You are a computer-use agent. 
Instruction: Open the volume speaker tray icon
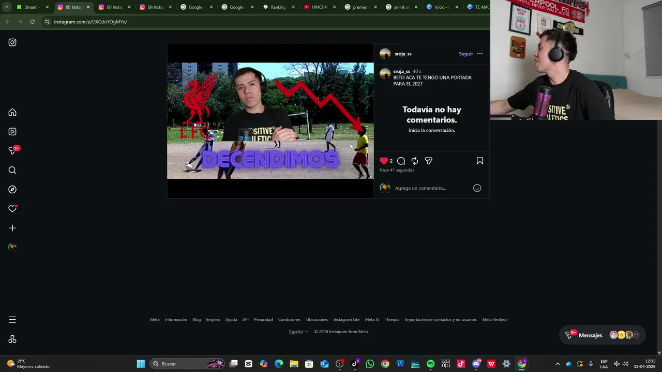click(625, 364)
